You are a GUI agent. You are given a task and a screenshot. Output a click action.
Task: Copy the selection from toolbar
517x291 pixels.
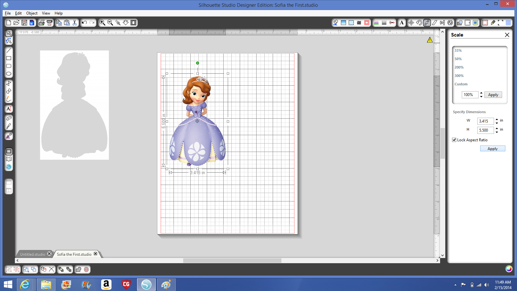tap(59, 23)
